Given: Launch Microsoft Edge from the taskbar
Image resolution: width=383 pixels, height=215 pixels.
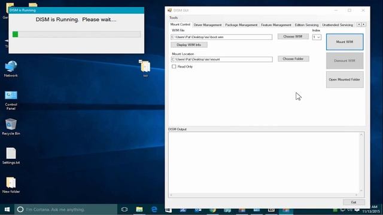Looking at the screenshot, I should tap(154, 210).
